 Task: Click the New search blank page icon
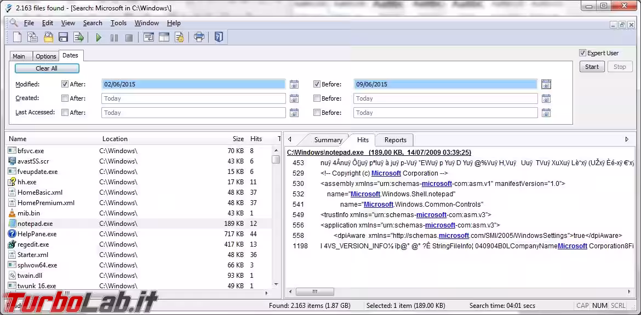pyautogui.click(x=18, y=38)
